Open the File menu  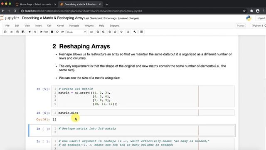click(x=7, y=26)
